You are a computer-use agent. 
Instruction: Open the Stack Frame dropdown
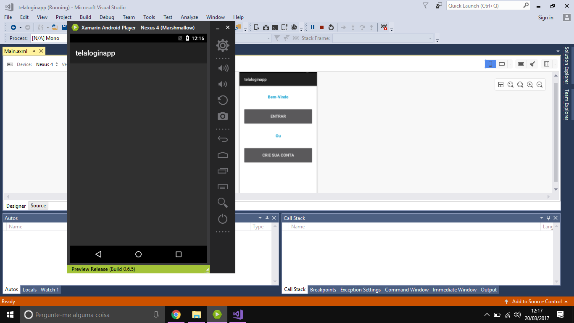[x=383, y=38]
